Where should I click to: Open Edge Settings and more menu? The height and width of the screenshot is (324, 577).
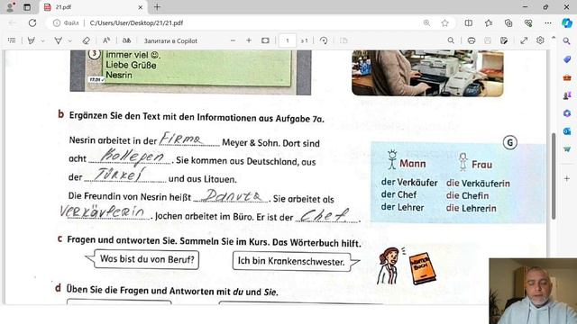pyautogui.click(x=548, y=22)
